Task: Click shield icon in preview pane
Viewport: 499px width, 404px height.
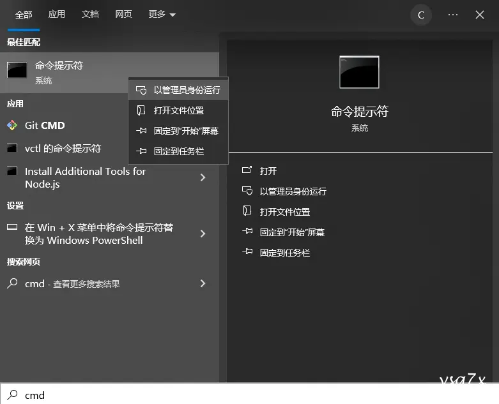Action: coord(247,191)
